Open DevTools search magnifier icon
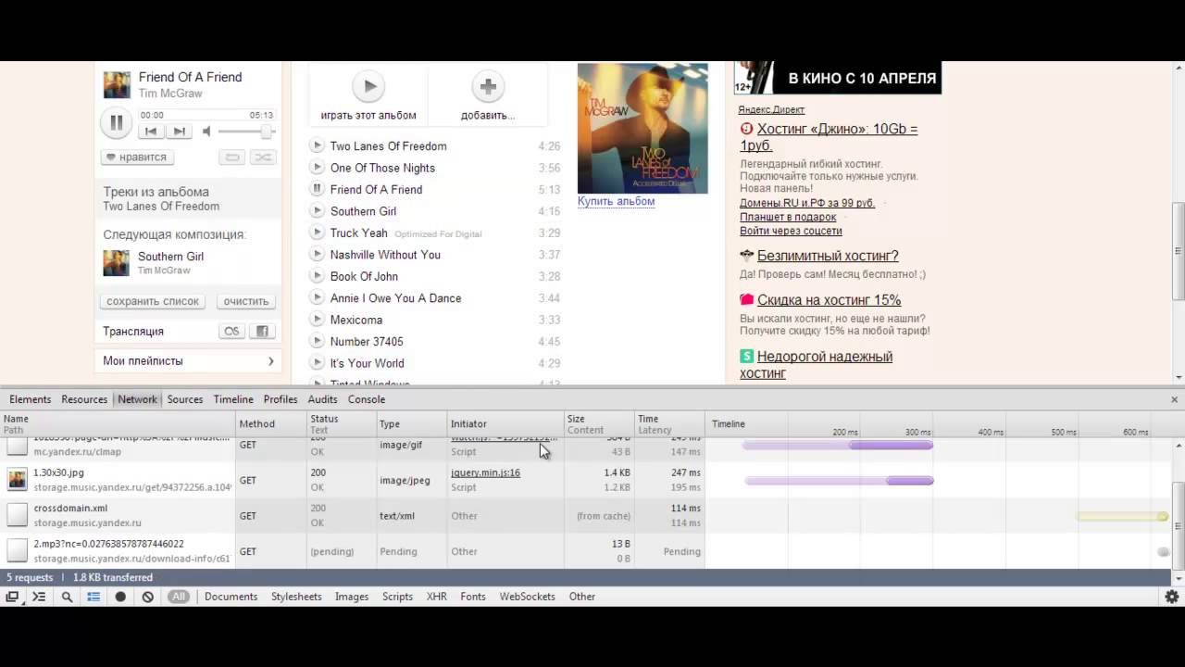Image resolution: width=1185 pixels, height=667 pixels. 67,597
